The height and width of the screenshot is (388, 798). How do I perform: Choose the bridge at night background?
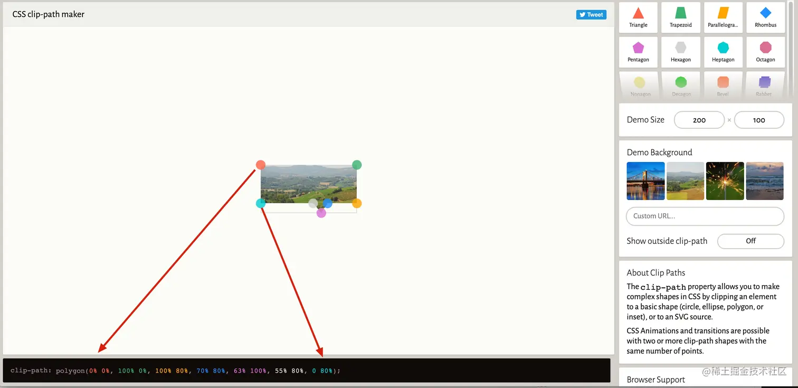[645, 181]
